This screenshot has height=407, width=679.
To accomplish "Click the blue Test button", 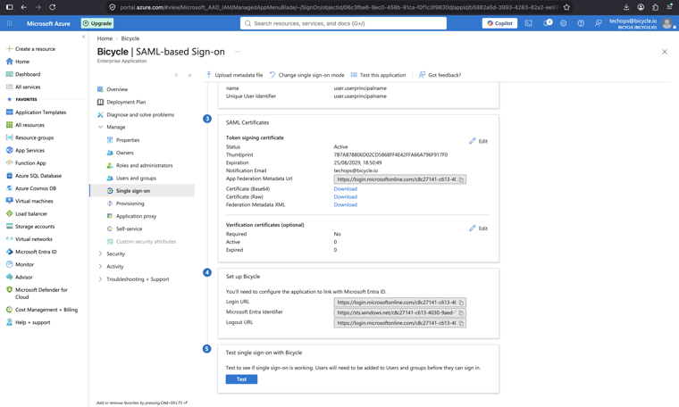I will [241, 379].
